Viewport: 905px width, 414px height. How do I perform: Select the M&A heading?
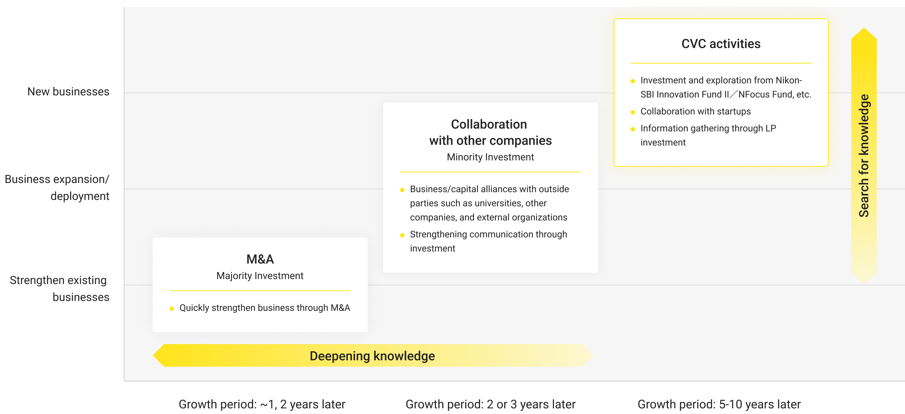260,259
